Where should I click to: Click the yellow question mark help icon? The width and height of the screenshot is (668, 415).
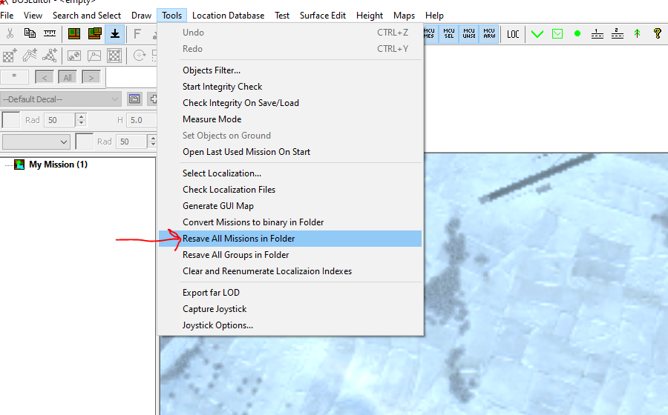click(x=657, y=33)
